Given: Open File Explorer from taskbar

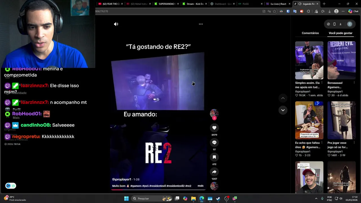Looking at the screenshot, I should tap(193, 198).
